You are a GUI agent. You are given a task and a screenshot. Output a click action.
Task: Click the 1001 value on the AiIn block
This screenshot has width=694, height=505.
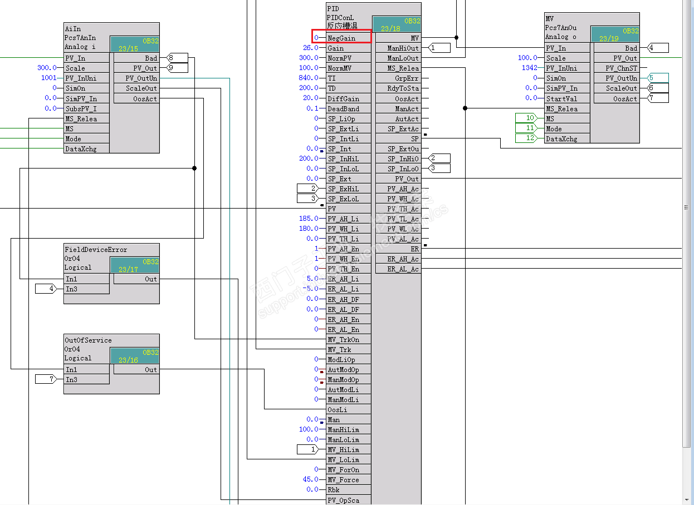click(48, 78)
